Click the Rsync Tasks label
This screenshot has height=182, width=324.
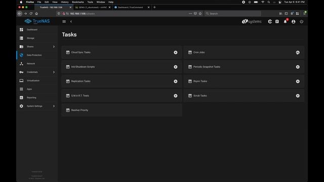tap(200, 81)
